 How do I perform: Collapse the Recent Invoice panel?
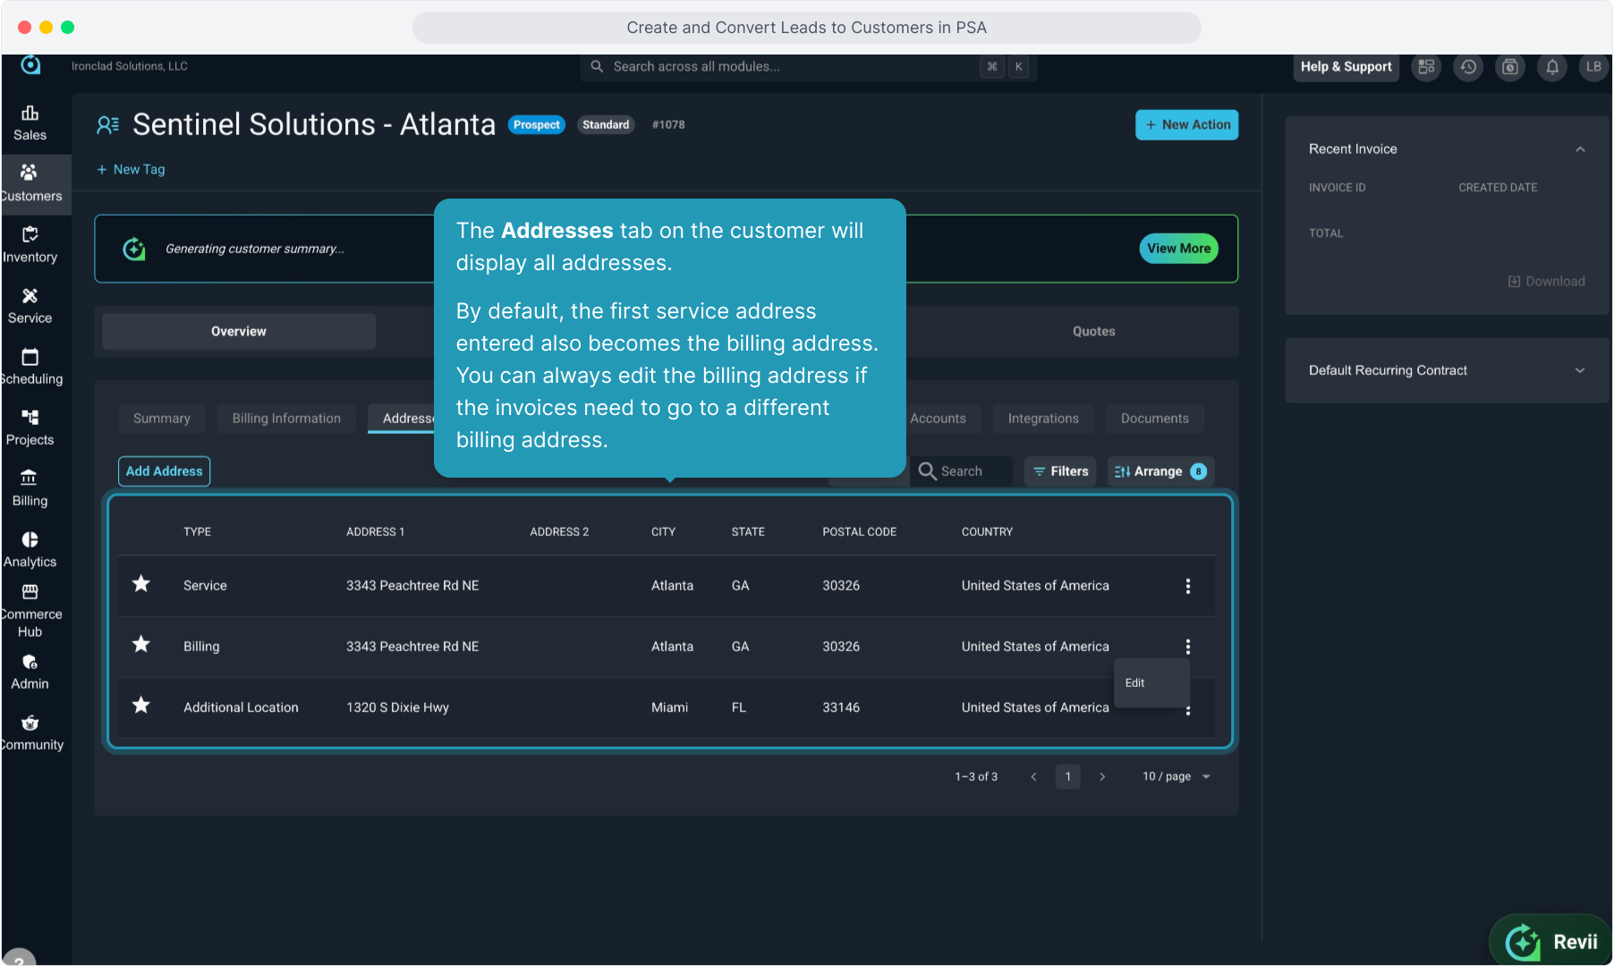click(1580, 149)
